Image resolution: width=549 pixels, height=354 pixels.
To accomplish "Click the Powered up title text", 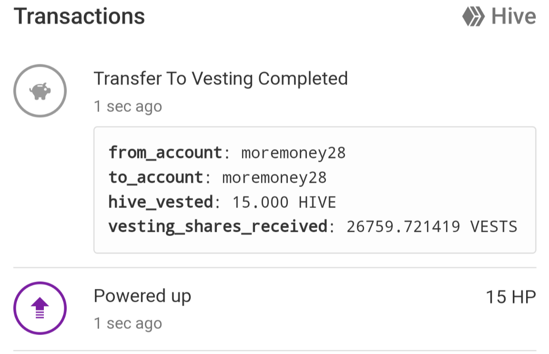I will click(142, 296).
